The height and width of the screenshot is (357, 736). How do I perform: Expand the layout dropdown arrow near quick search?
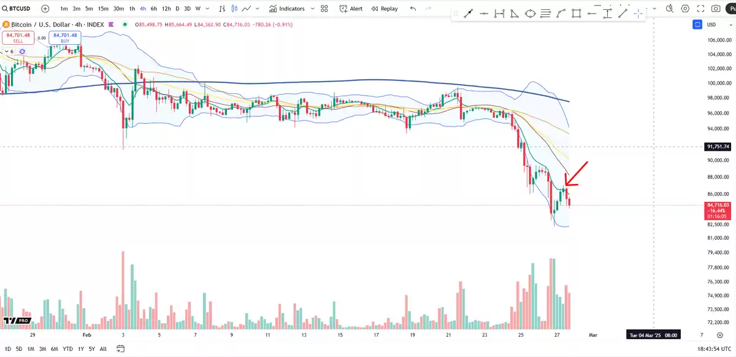click(x=656, y=9)
